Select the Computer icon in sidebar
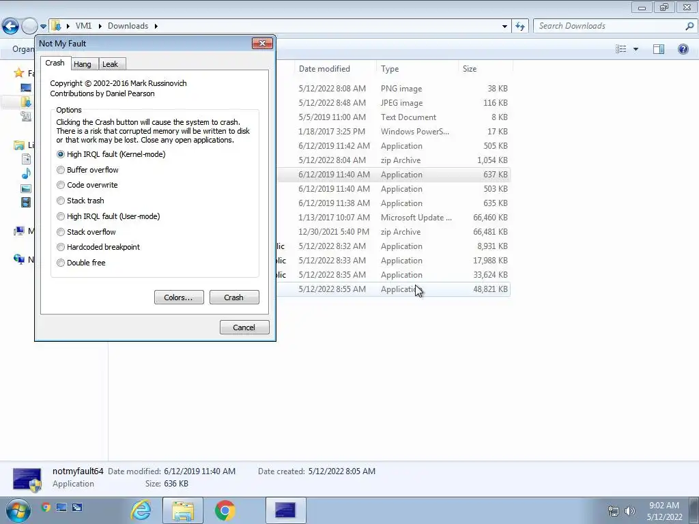The width and height of the screenshot is (699, 524). click(x=18, y=231)
